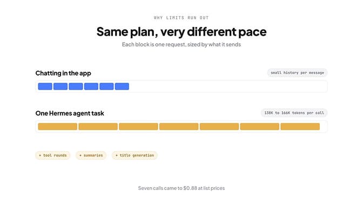The image size is (363, 204).
Task: Click the third blue chat request block
Action: 76,86
